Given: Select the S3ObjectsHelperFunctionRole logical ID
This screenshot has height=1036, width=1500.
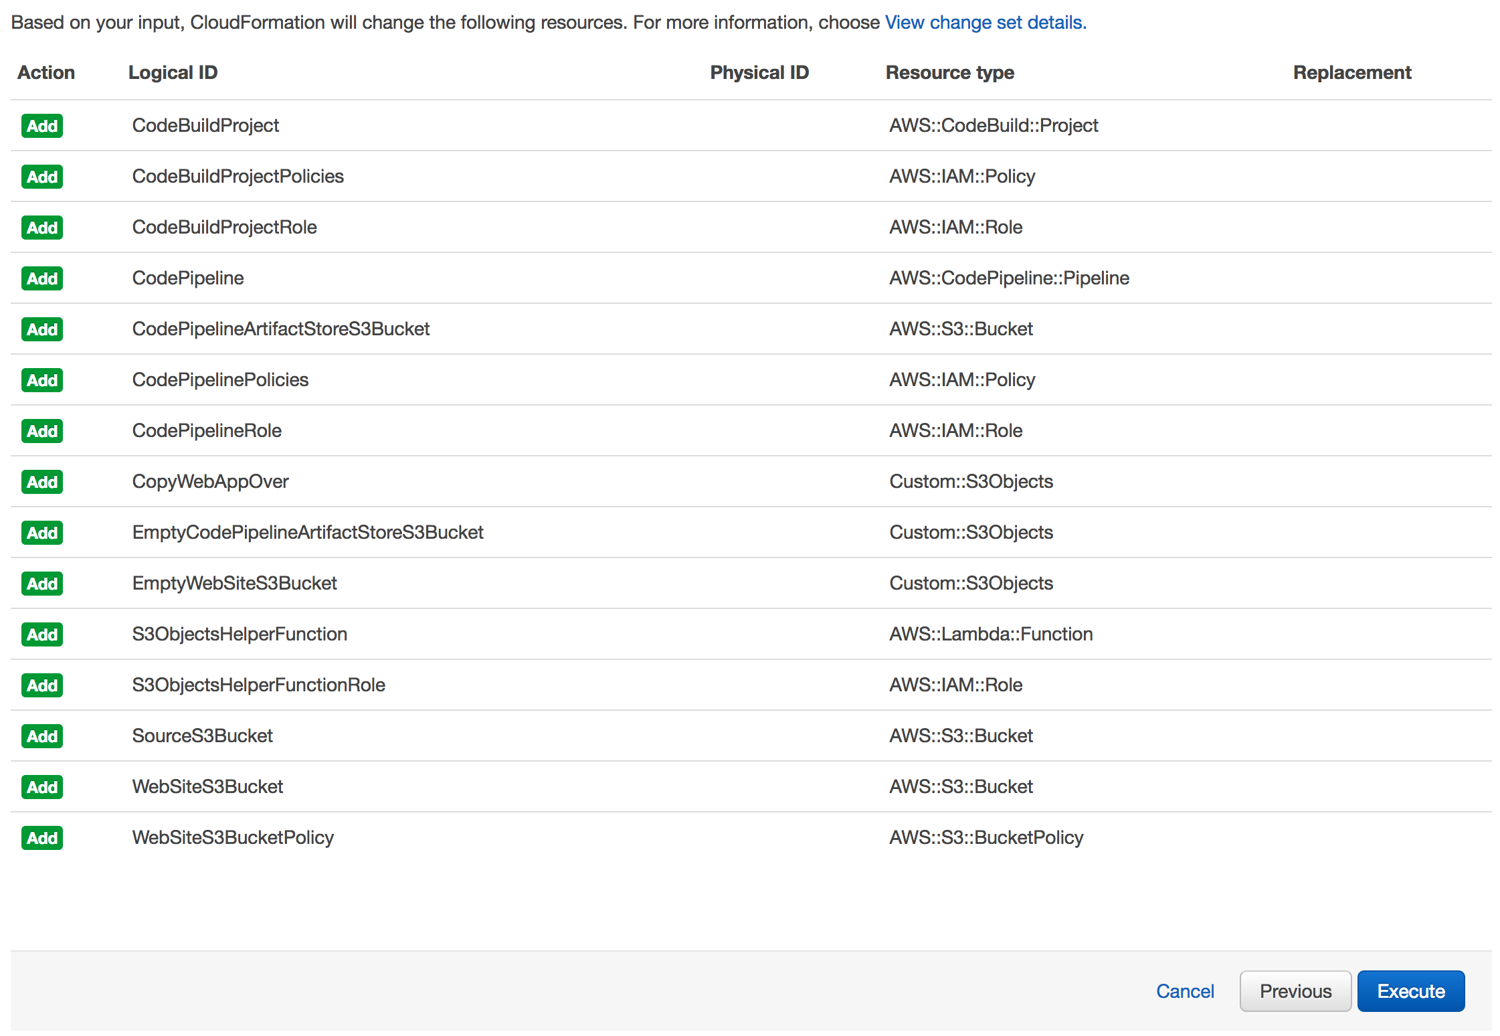Looking at the screenshot, I should click(x=258, y=685).
